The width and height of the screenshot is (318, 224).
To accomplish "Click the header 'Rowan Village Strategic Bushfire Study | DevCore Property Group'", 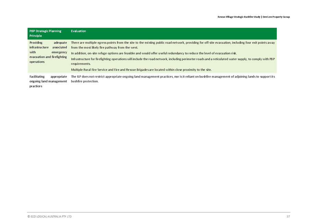I will point(254,17).
